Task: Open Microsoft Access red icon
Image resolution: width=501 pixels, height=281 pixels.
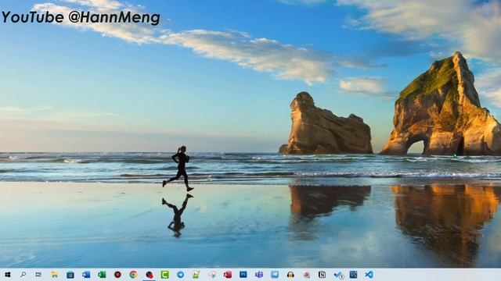Action: [228, 275]
